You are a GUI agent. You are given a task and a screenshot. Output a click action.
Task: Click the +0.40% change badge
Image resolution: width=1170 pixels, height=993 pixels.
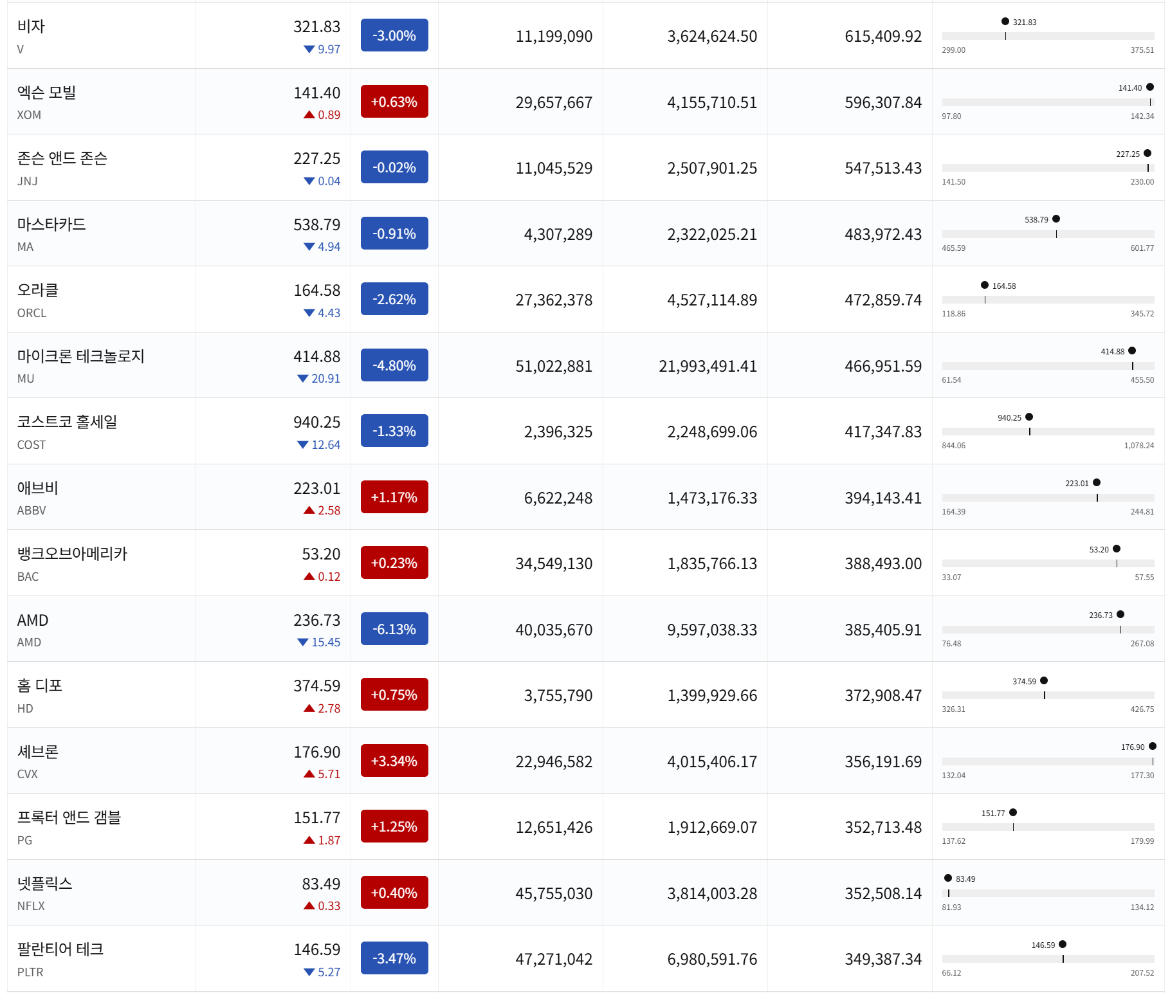pos(394,893)
